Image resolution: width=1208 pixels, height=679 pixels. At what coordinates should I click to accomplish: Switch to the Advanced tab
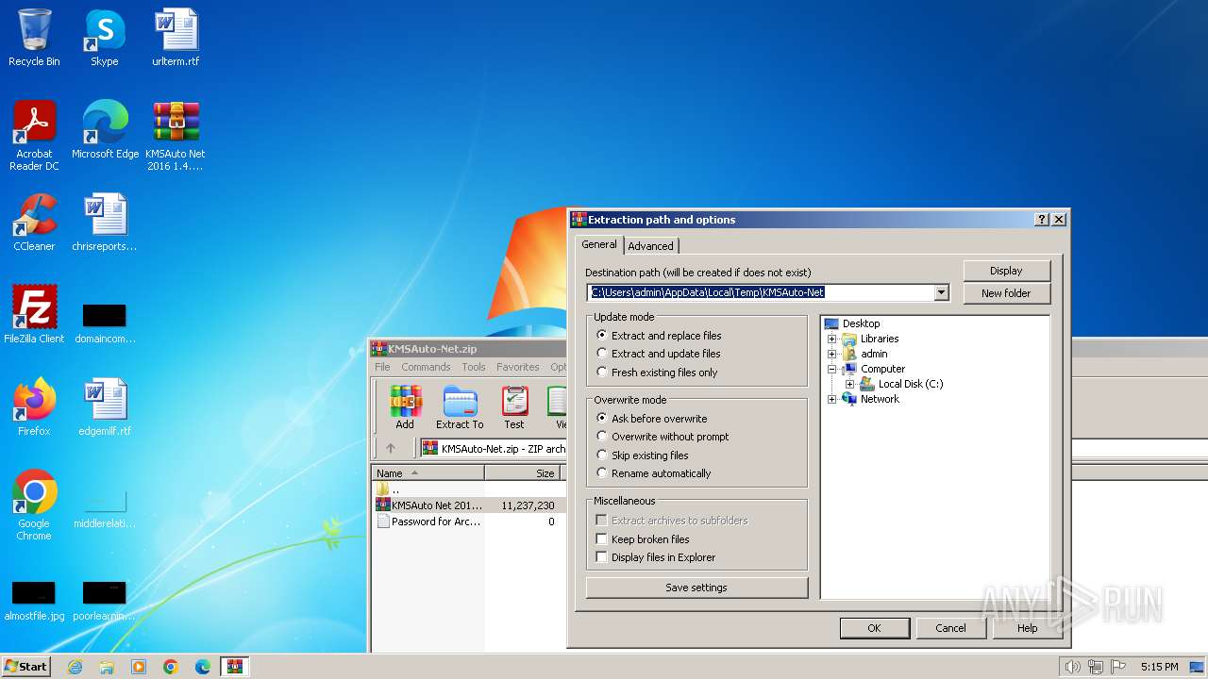651,246
